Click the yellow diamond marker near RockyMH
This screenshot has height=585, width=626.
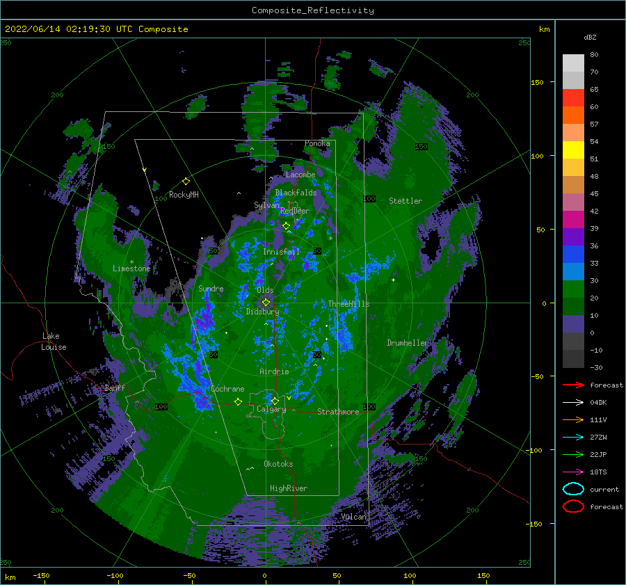[186, 182]
